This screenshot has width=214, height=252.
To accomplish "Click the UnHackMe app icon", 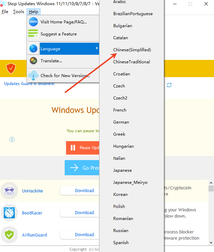I will (x=9, y=191).
